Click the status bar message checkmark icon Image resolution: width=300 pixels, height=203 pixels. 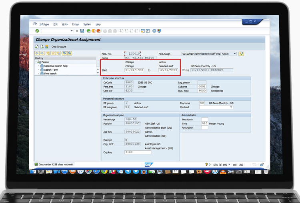(36, 164)
